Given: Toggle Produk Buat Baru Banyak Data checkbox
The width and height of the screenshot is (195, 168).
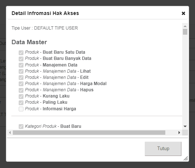Looking at the screenshot, I should pos(21,59).
